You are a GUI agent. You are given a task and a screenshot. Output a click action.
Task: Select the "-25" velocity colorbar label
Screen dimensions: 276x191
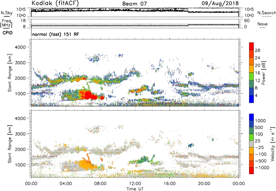pyautogui.click(x=259, y=148)
